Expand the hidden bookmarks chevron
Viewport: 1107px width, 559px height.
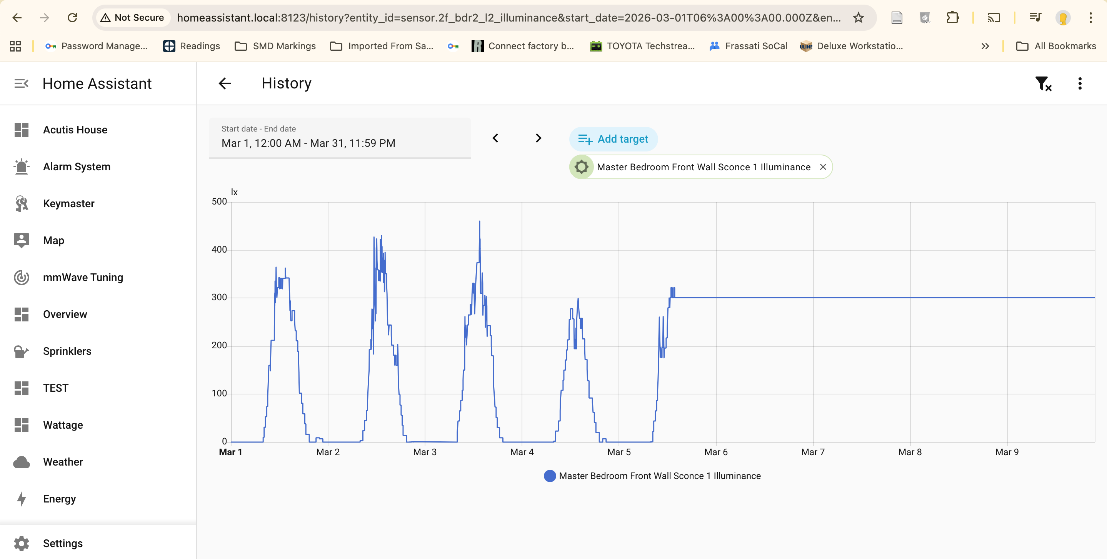(x=985, y=47)
